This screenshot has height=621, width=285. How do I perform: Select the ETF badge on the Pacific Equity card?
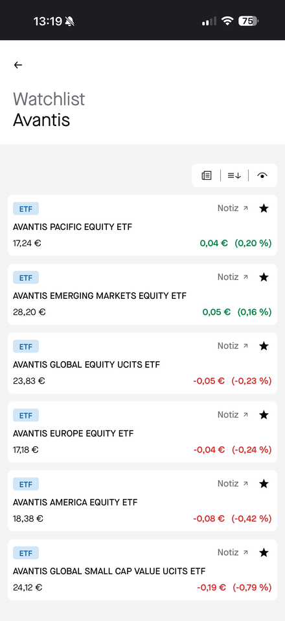26,209
